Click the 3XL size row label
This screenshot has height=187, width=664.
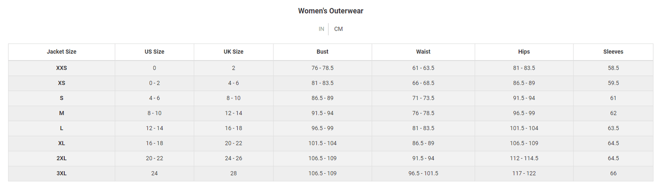pyautogui.click(x=61, y=173)
